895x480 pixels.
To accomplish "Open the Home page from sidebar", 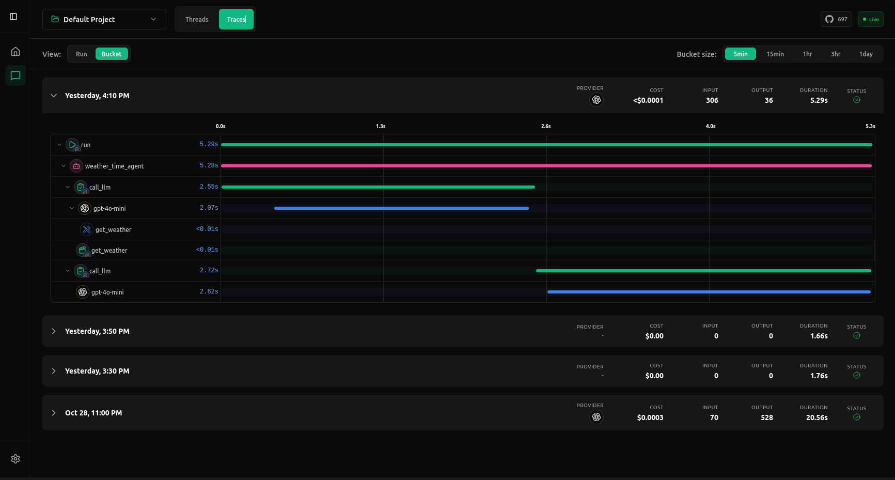I will pyautogui.click(x=15, y=52).
